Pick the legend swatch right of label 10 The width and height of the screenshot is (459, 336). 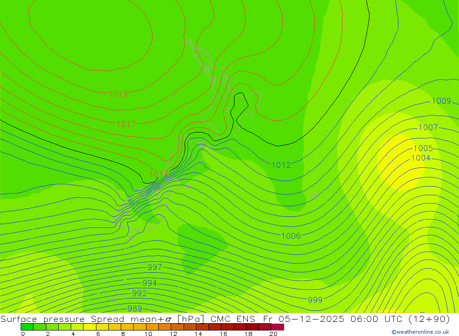(x=152, y=327)
